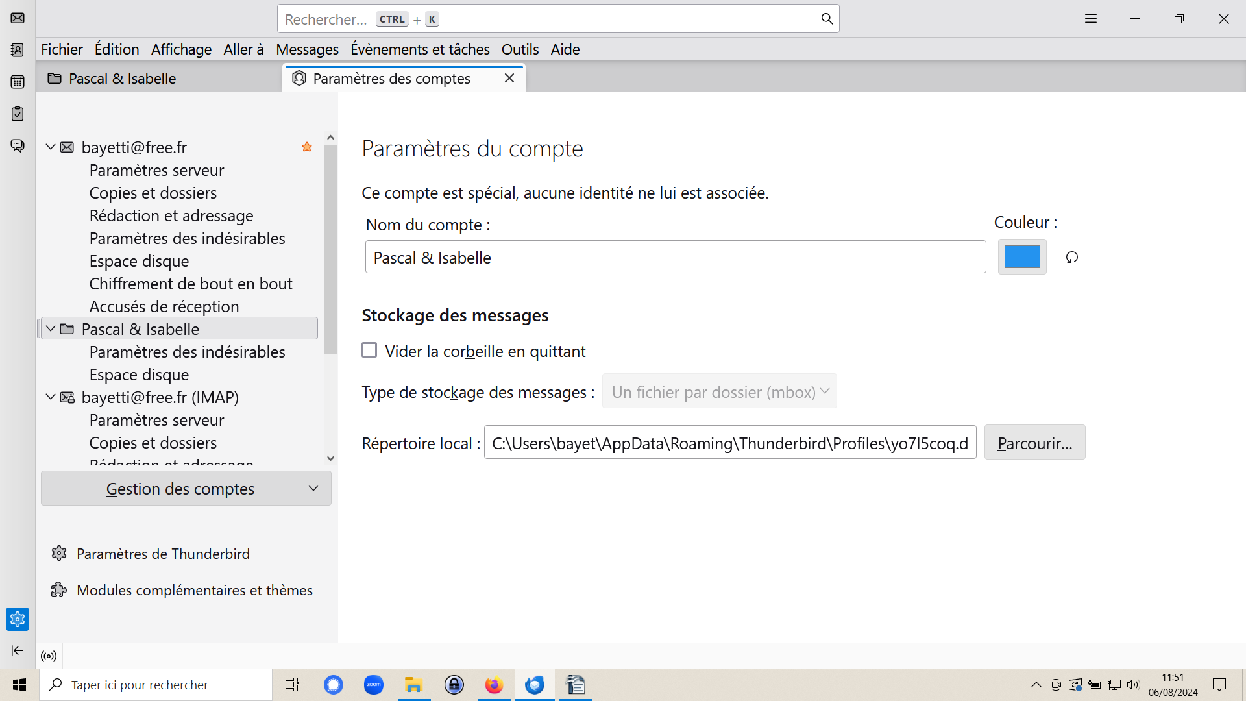
Task: Open the Outils menu
Action: 520,49
